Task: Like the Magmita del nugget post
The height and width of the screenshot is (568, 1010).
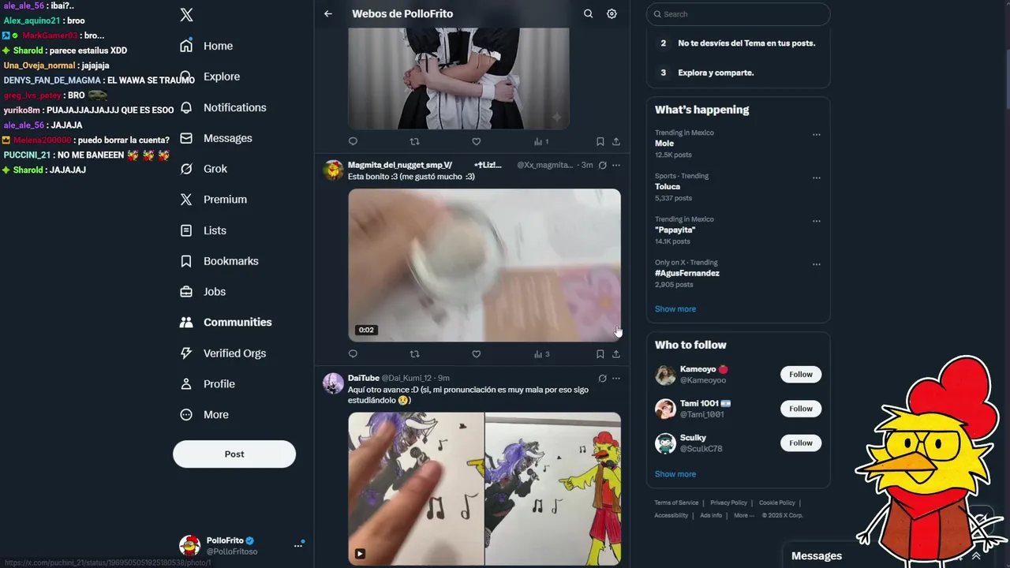Action: tap(476, 354)
